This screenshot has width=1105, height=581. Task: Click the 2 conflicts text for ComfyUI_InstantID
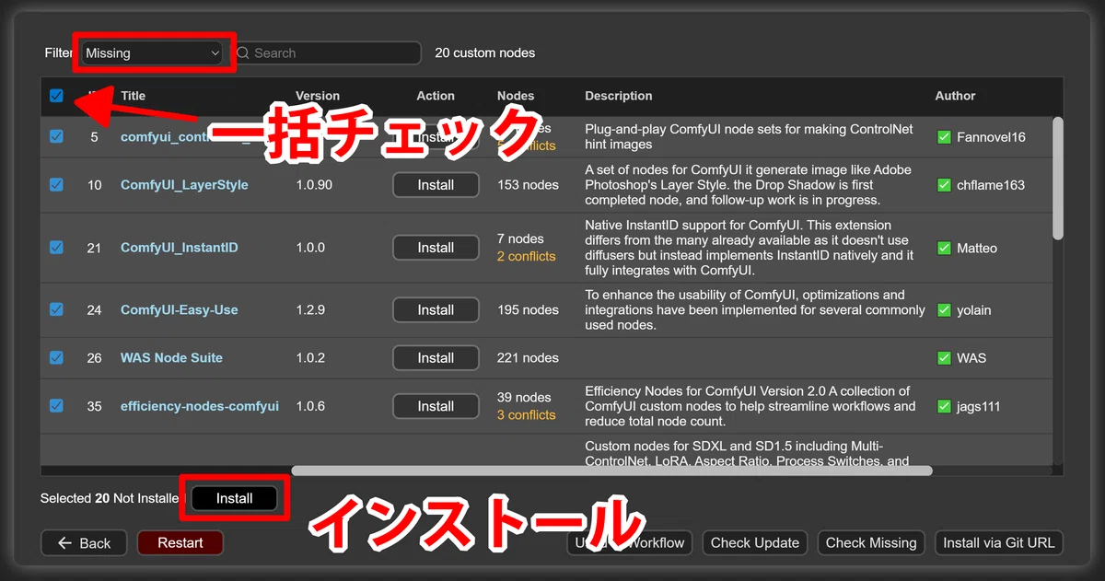527,257
